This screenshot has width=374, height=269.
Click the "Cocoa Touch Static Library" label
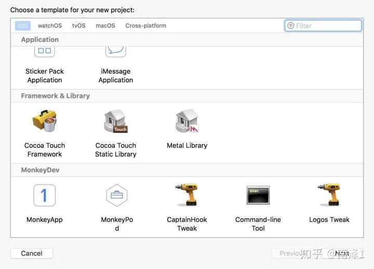point(116,150)
